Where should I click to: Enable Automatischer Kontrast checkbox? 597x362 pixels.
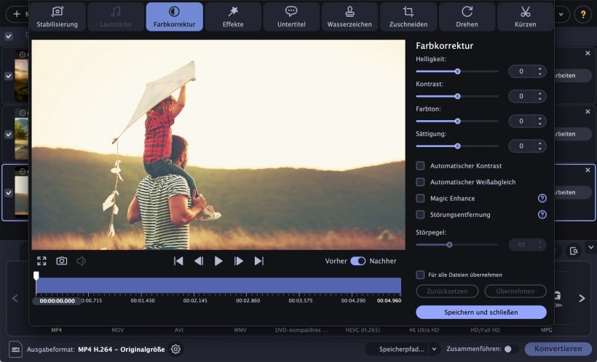point(420,165)
